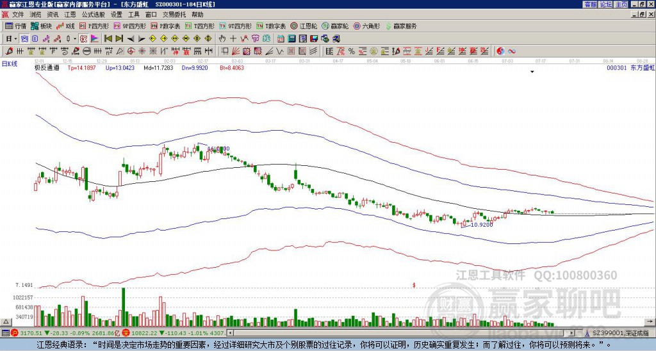The height and width of the screenshot is (351, 656).
Task: Click the black left arrow icon
Action: 131,39
